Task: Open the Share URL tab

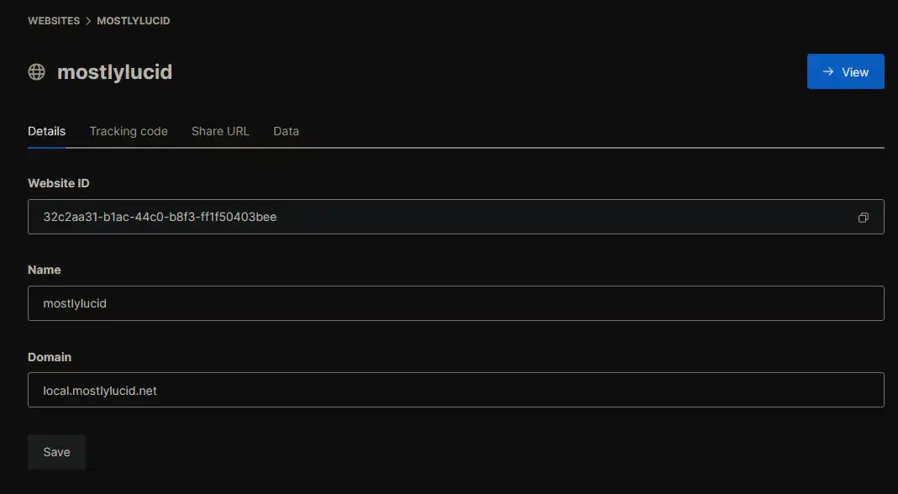Action: point(220,132)
